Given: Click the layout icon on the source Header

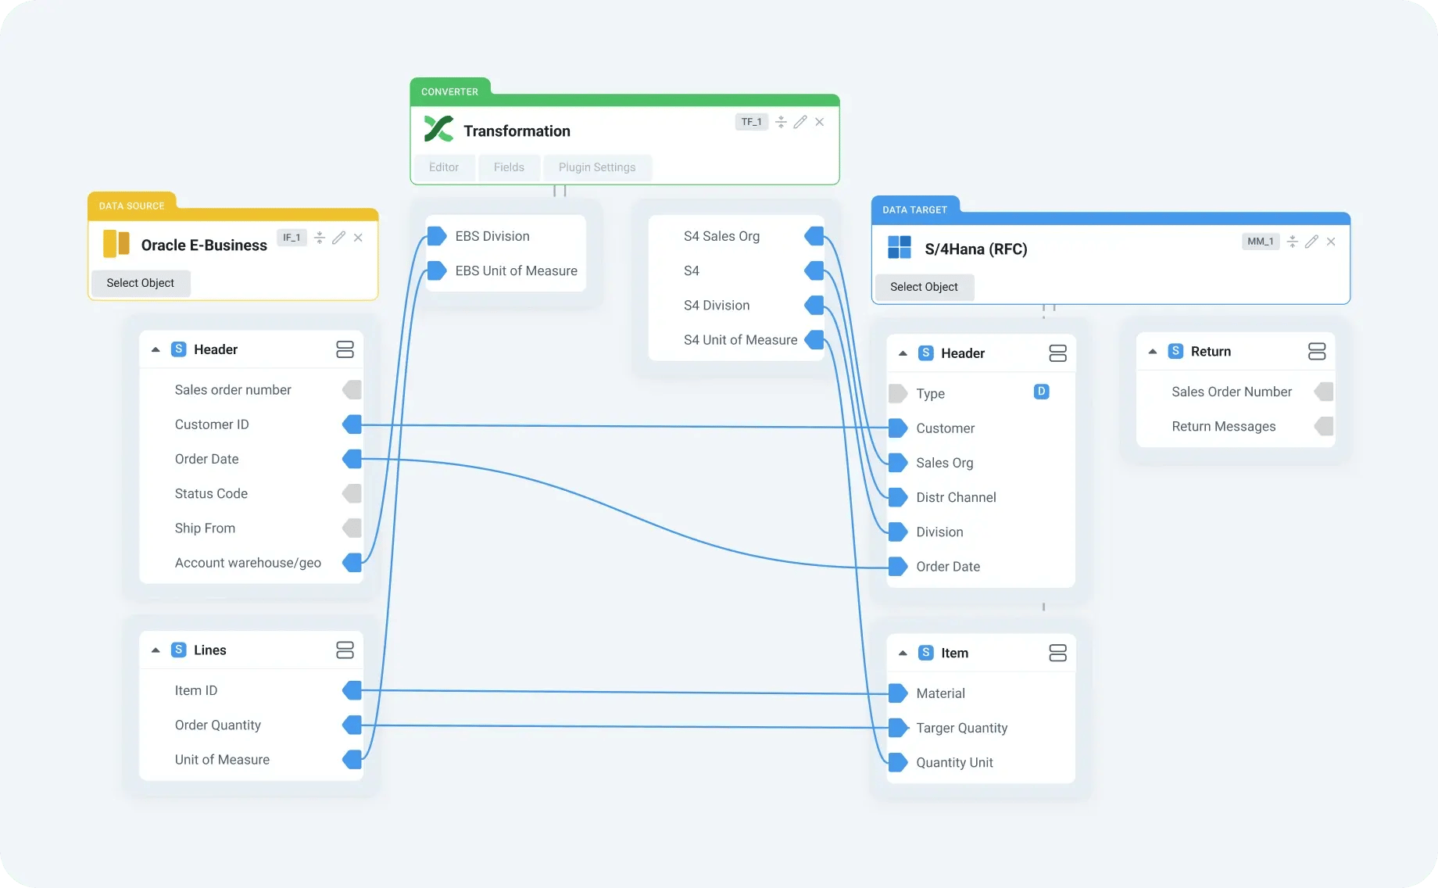Looking at the screenshot, I should click(x=345, y=349).
